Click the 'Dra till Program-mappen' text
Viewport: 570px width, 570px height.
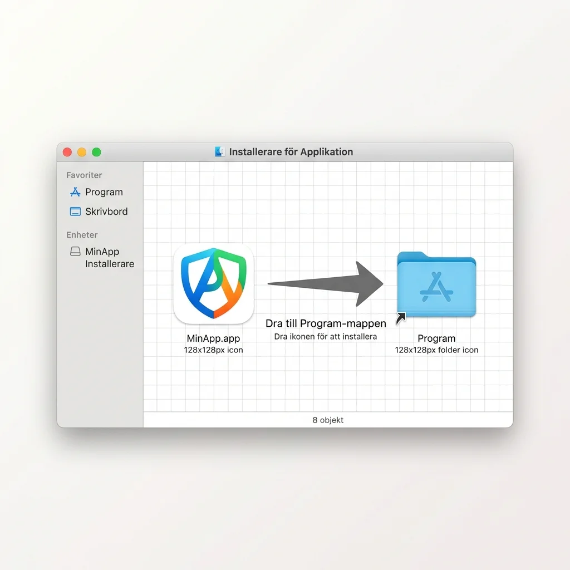click(326, 323)
